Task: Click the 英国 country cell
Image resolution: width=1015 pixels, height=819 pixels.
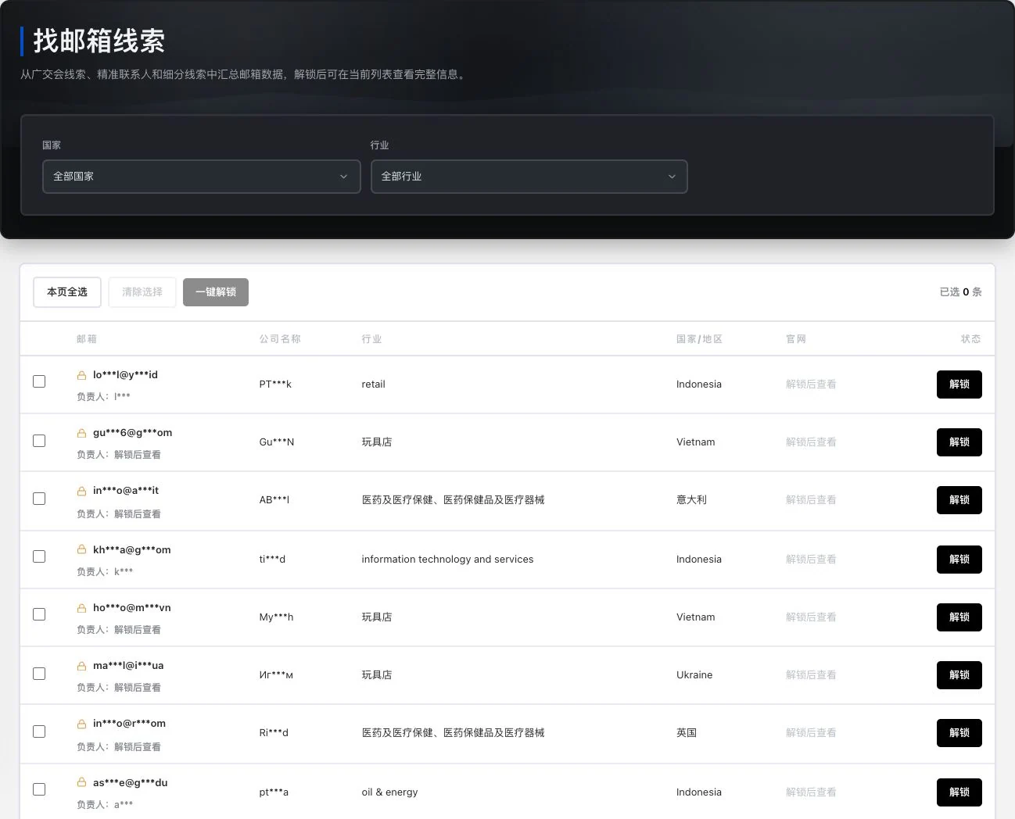Action: tap(687, 733)
